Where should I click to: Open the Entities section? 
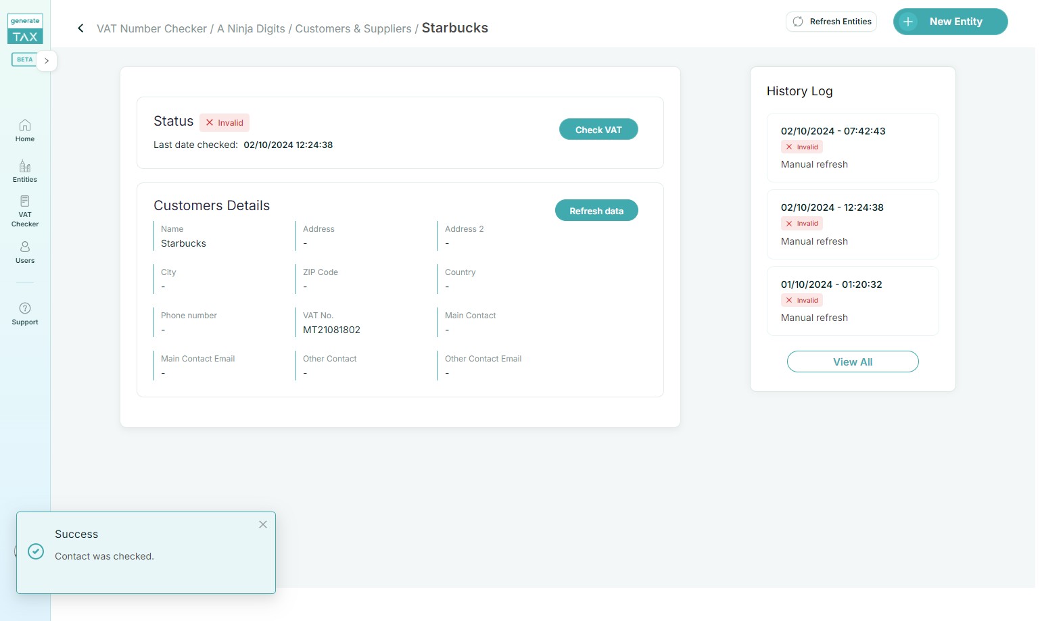click(25, 172)
